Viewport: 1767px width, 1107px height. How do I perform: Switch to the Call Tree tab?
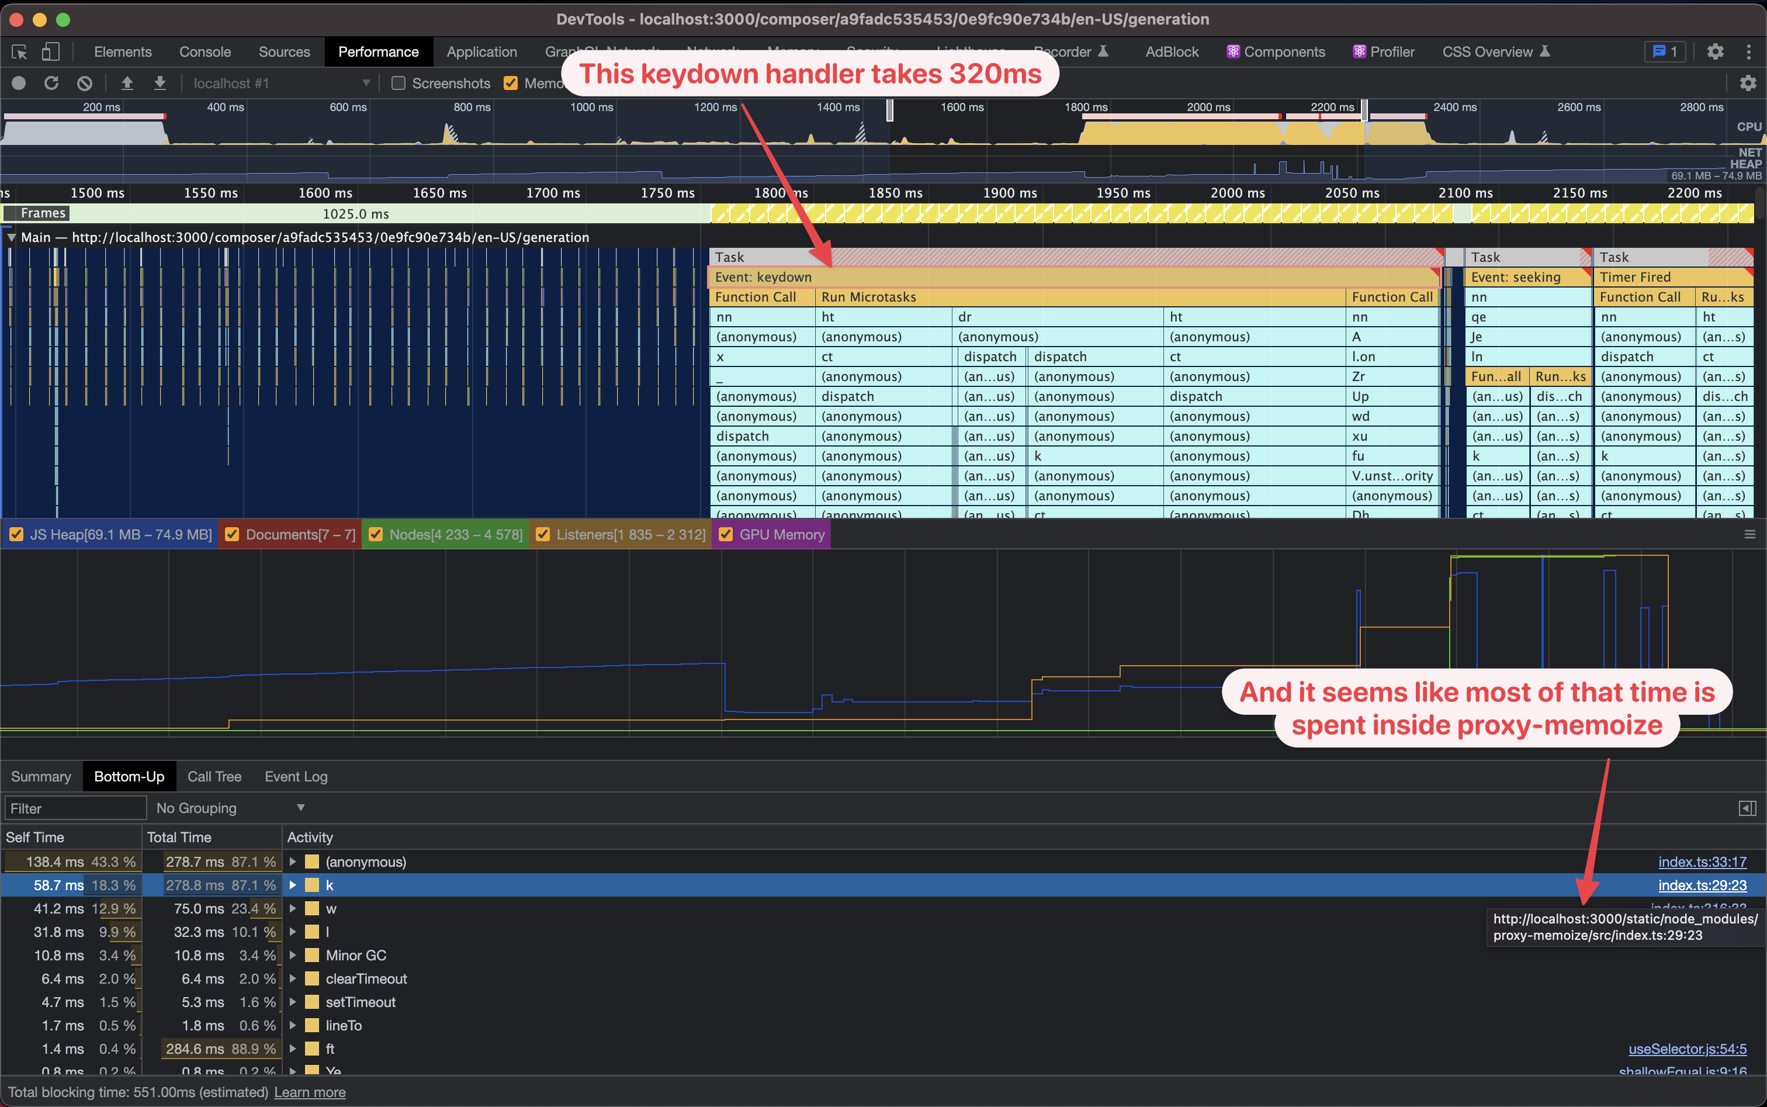tap(214, 776)
